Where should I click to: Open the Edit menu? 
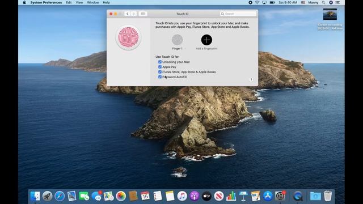click(69, 2)
